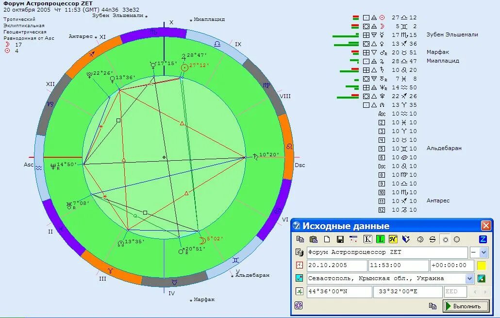This screenshot has height=318, width=500.
Task: Click Neptune glyph at 14°50' near Asc
Action: pos(53,166)
